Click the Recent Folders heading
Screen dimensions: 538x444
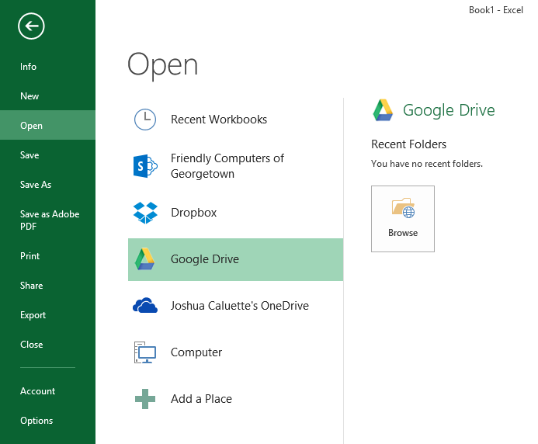coord(408,144)
